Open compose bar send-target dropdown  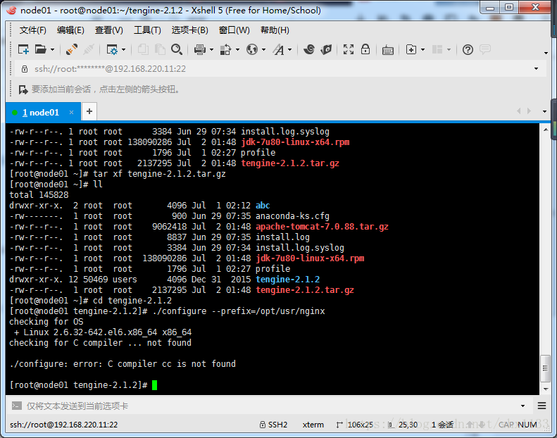click(522, 406)
